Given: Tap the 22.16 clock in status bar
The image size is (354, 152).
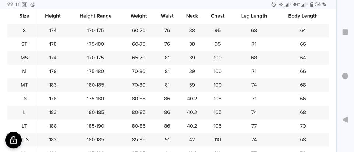Looking at the screenshot, I should pyautogui.click(x=14, y=4).
